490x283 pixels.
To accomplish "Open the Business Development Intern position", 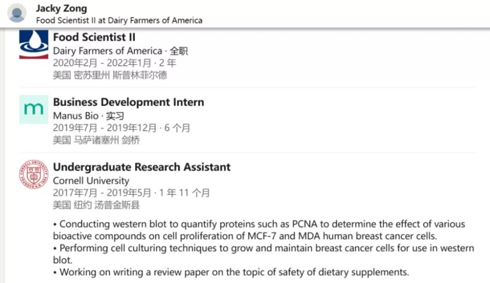I will coord(129,102).
